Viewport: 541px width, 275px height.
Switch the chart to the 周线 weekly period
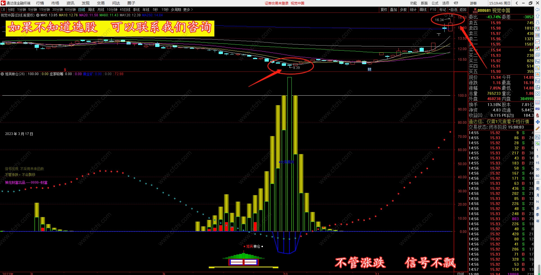tap(91, 10)
